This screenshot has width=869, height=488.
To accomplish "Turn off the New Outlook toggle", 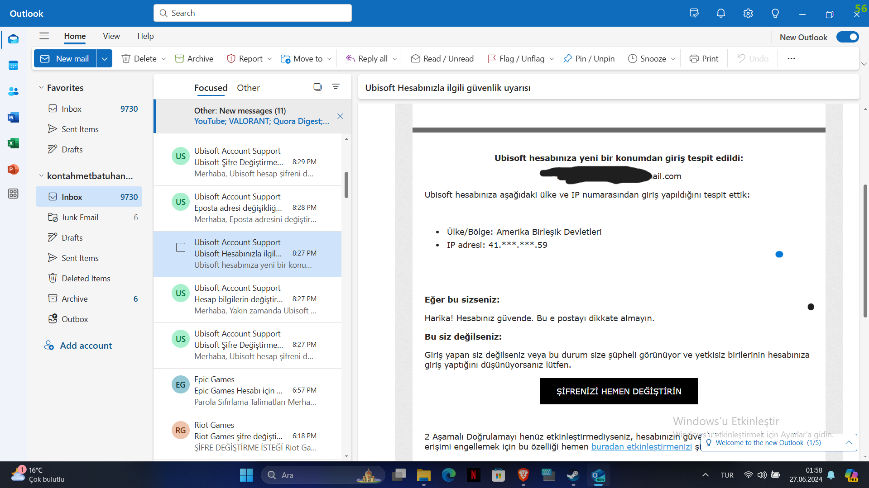I will pyautogui.click(x=847, y=37).
